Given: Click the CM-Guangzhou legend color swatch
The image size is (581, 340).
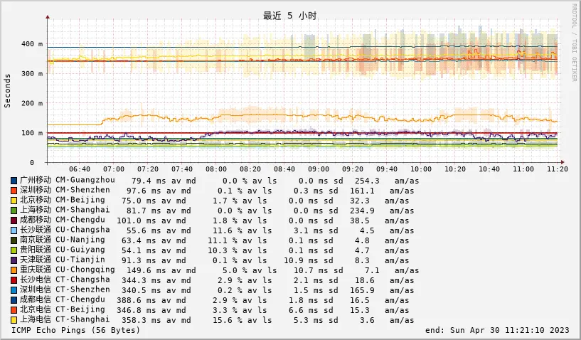Looking at the screenshot, I should (14, 181).
